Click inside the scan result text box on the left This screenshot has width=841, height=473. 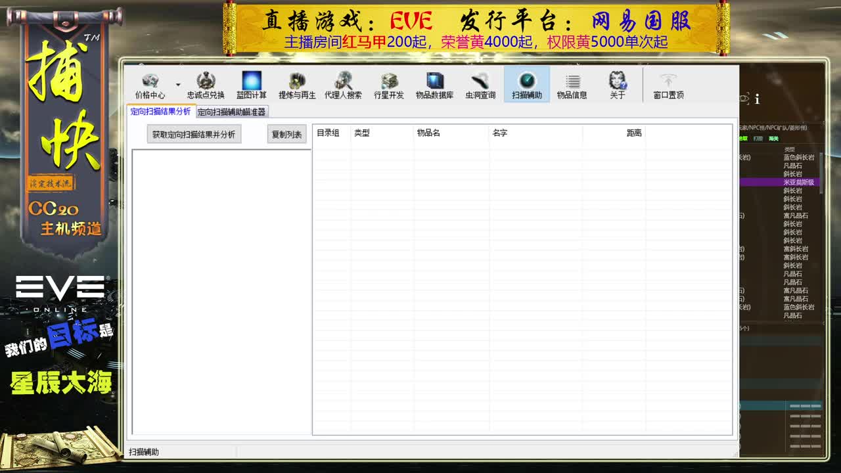221,292
